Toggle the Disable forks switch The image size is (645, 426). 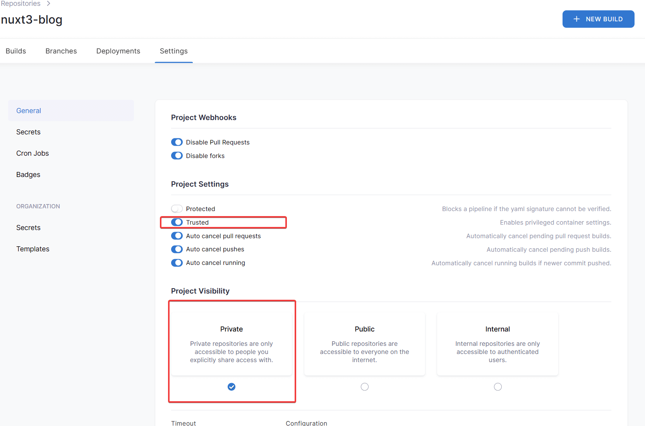click(177, 156)
